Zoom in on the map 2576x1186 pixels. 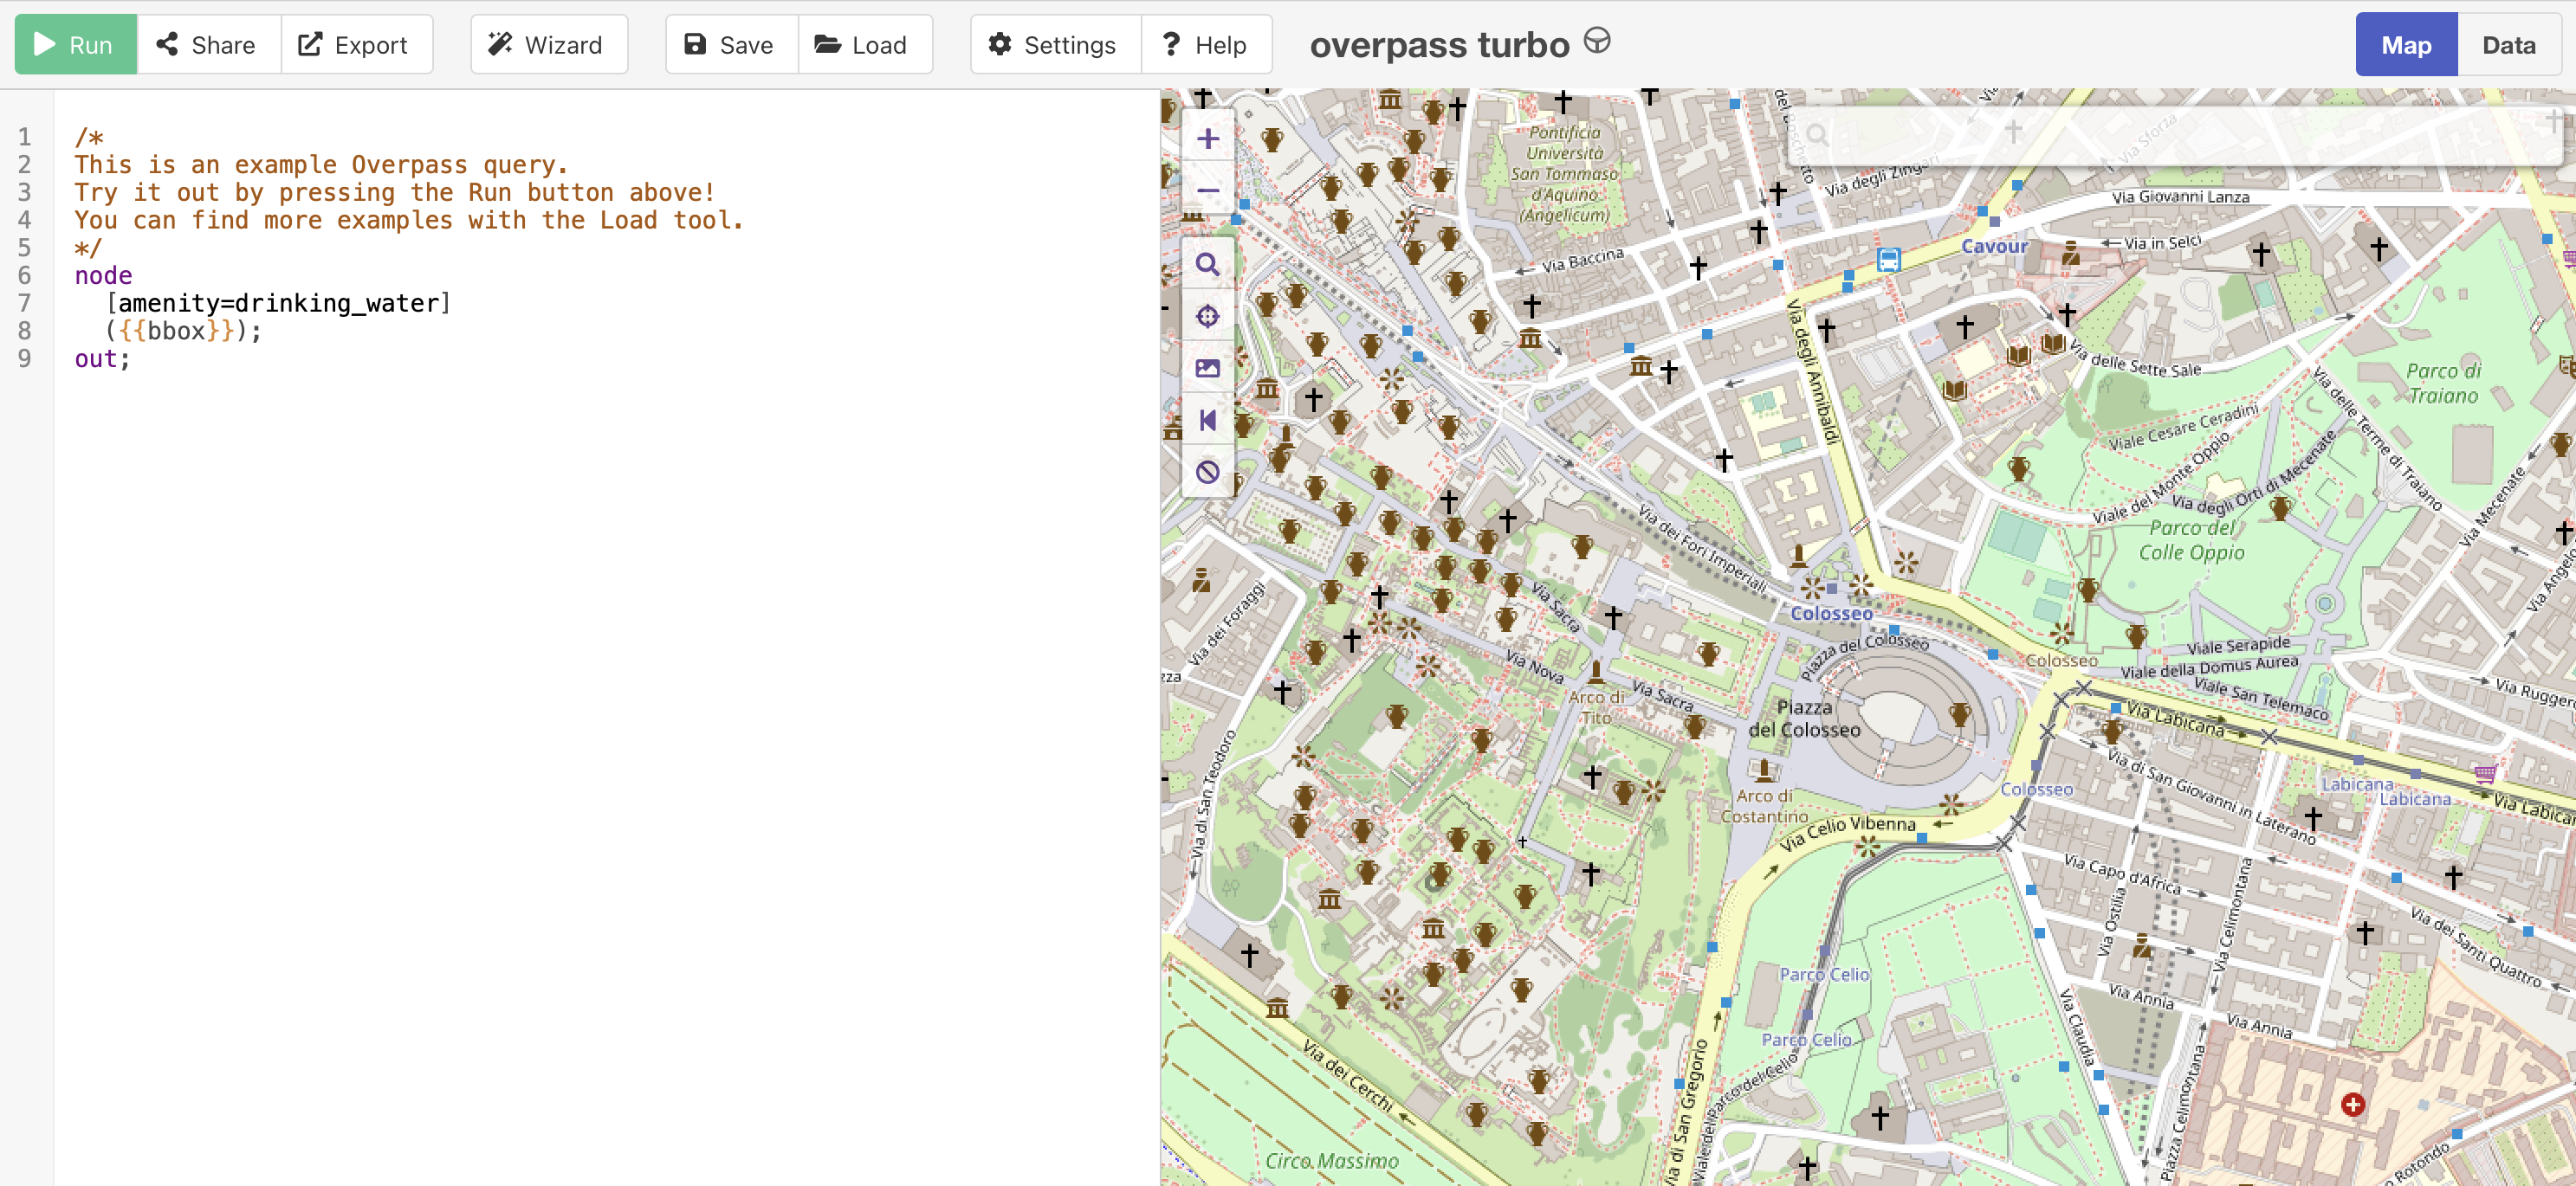pyautogui.click(x=1207, y=139)
